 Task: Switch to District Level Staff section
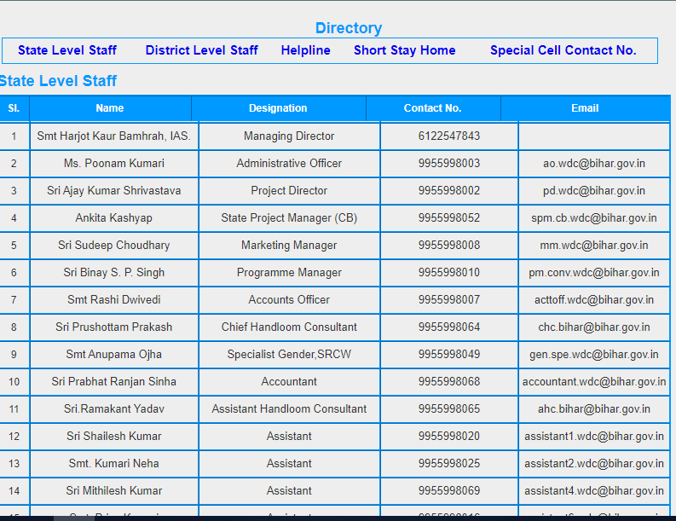coord(201,50)
